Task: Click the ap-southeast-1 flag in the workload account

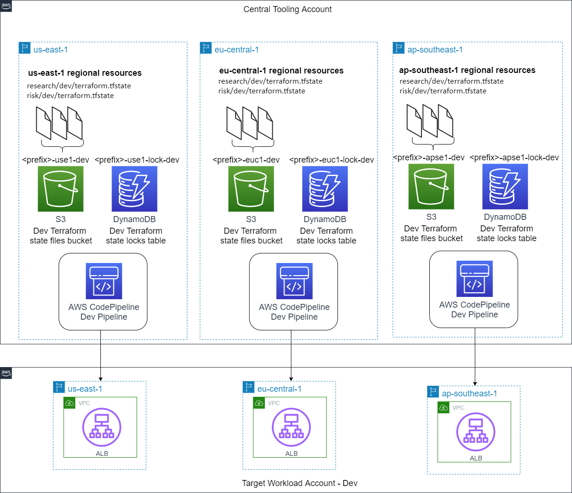Action: pos(433,392)
